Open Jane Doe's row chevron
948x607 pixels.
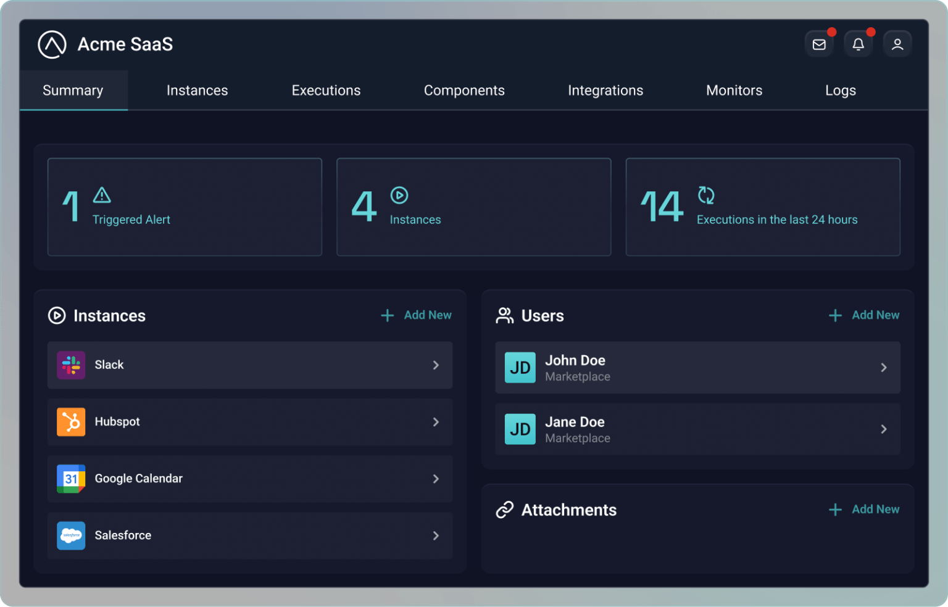coord(884,429)
